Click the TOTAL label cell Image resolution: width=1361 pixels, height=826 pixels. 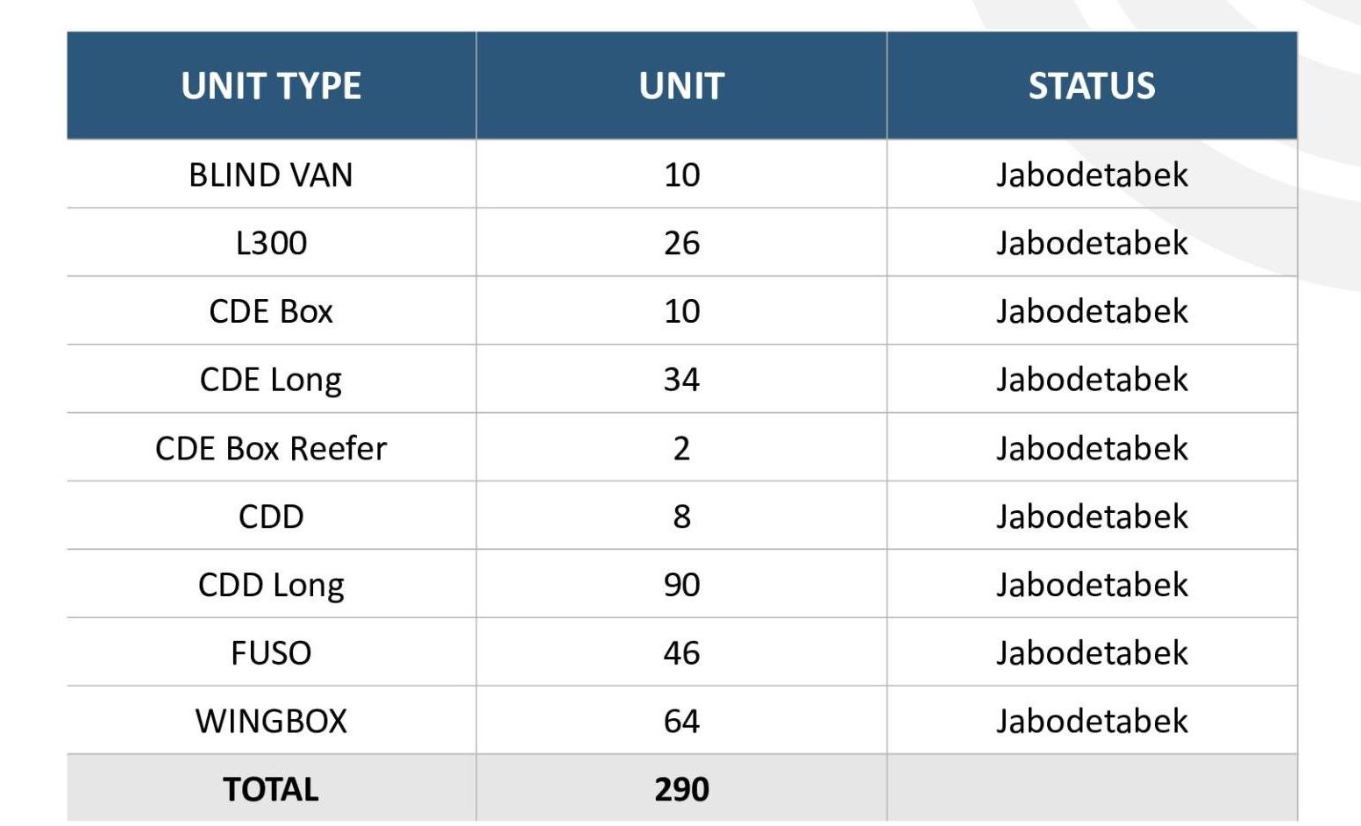click(271, 789)
